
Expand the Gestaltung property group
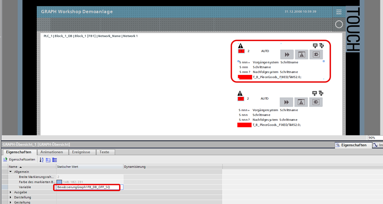coord(10,202)
